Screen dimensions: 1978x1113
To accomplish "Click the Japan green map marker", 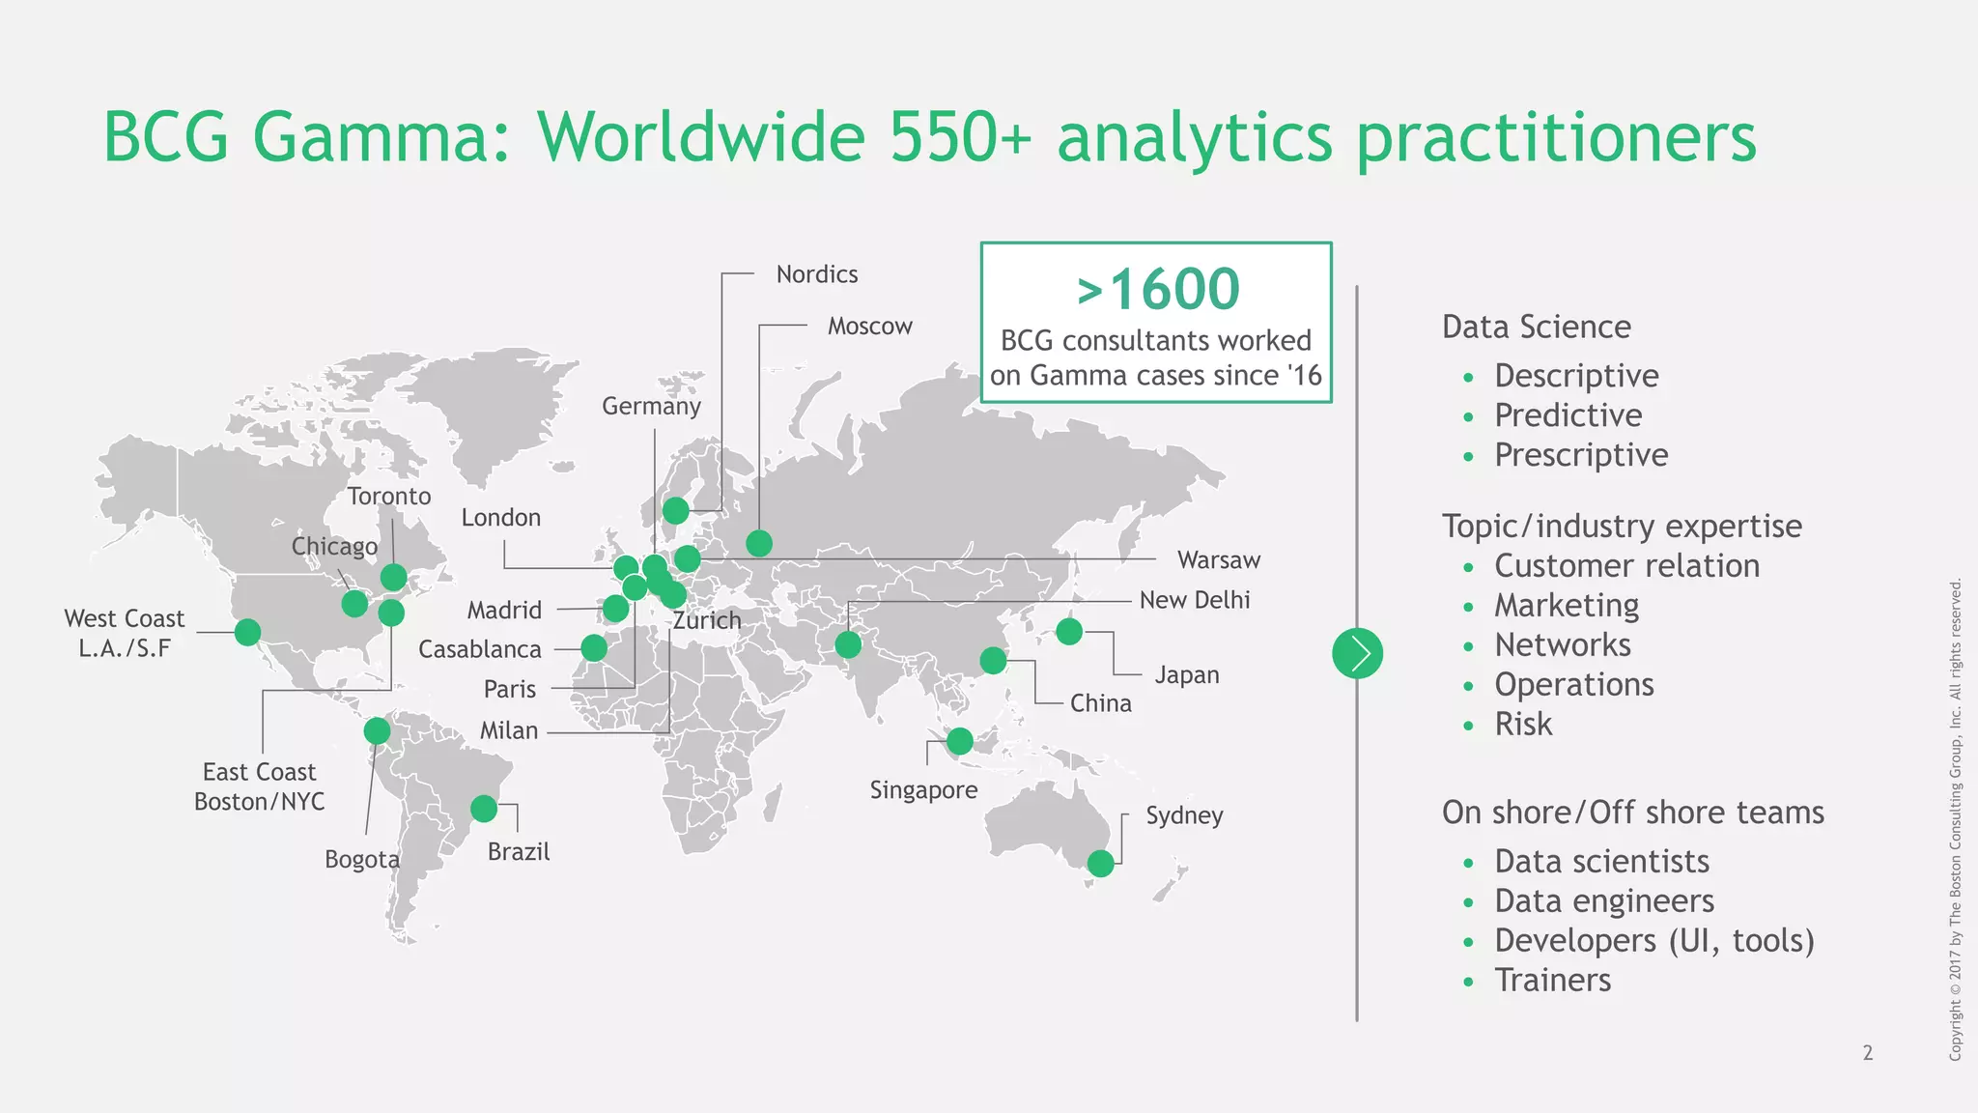I will point(1069,632).
